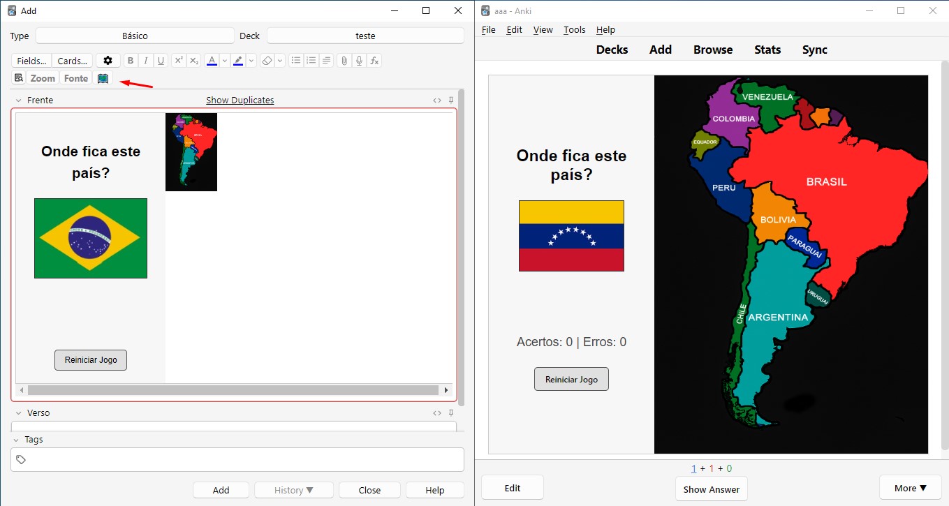This screenshot has height=506, width=949.
Task: Click the superscript formatting icon
Action: 179,61
